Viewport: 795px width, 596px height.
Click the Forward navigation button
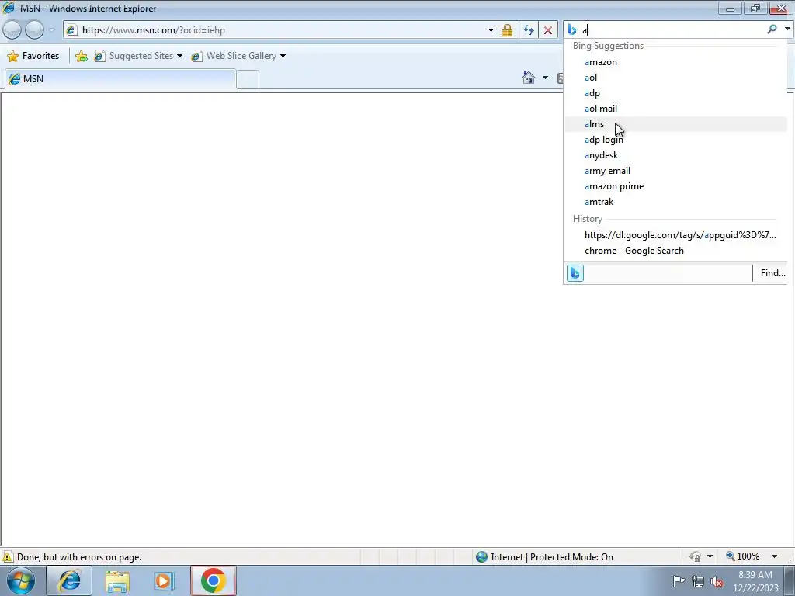click(34, 30)
